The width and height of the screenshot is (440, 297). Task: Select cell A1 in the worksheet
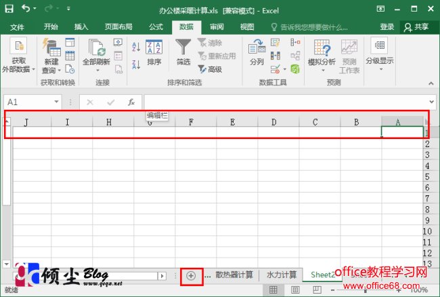coord(402,132)
